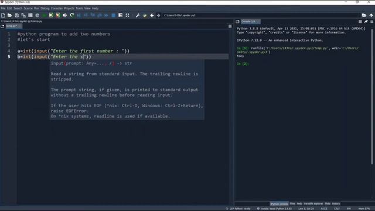Click the IPython console vertical scrollbar
Image resolution: width=375 pixels, height=211 pixels.
372,96
